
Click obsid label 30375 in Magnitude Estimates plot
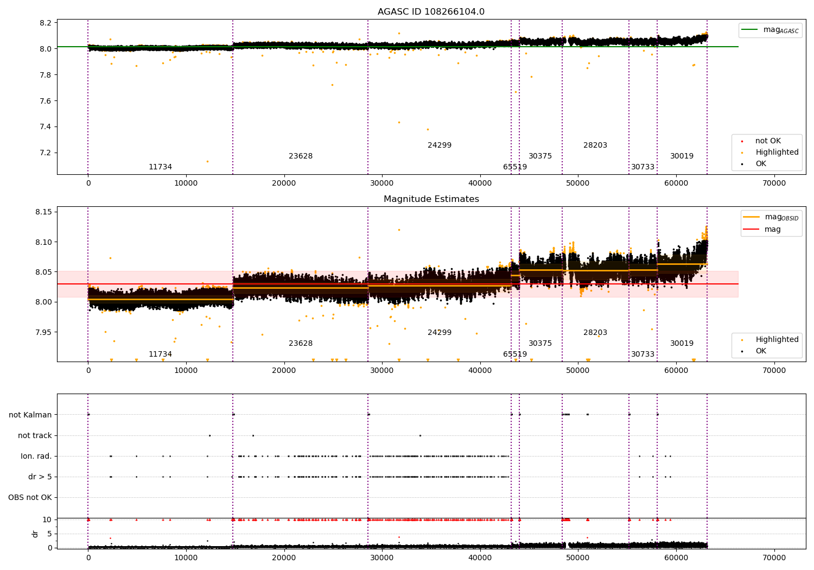[540, 344]
